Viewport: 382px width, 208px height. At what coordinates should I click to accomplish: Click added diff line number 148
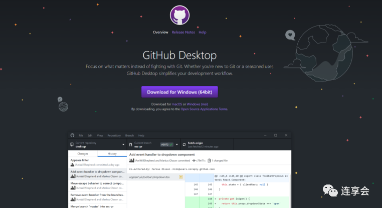pos(210,199)
